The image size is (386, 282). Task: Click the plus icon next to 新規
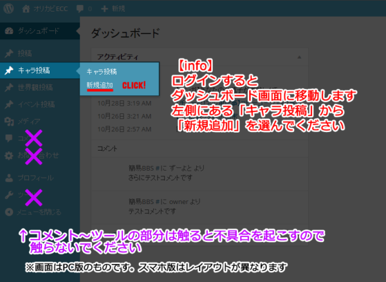point(104,9)
